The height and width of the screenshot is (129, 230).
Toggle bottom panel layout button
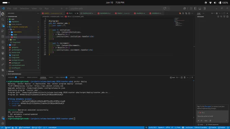coord(200,8)
